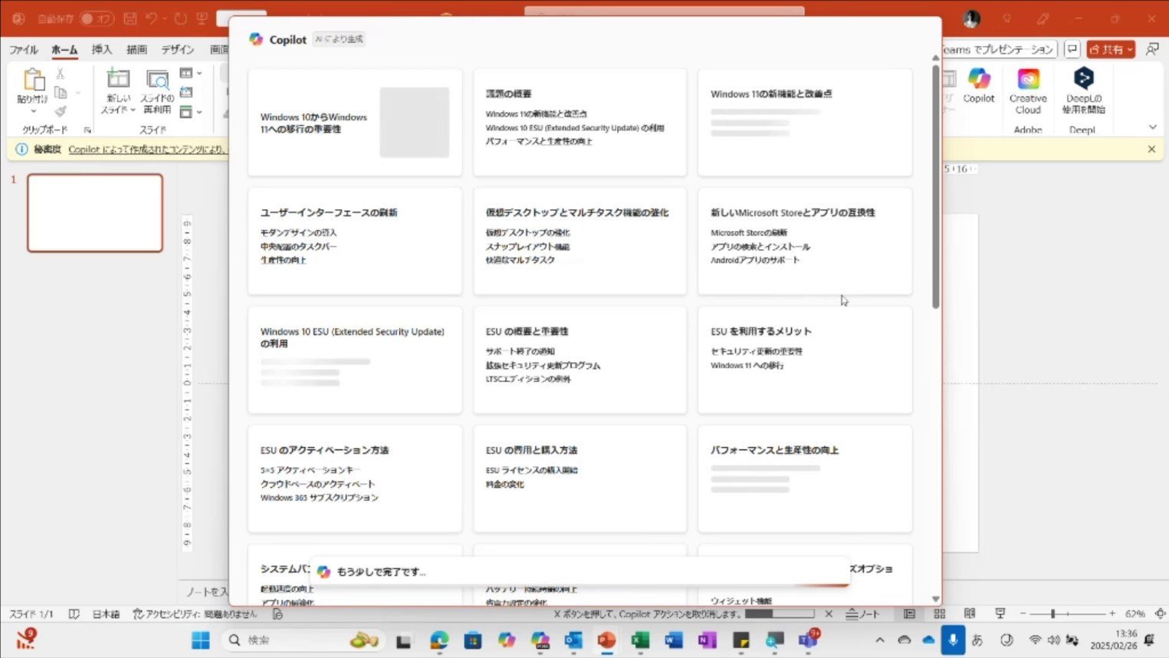The height and width of the screenshot is (658, 1169).
Task: Open the ファイル menu
Action: 24,50
